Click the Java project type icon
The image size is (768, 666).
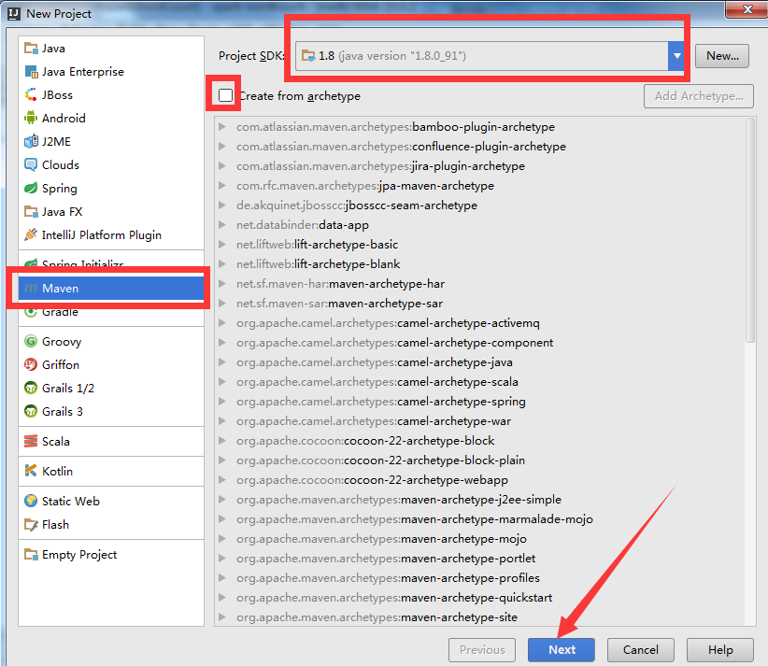click(31, 48)
